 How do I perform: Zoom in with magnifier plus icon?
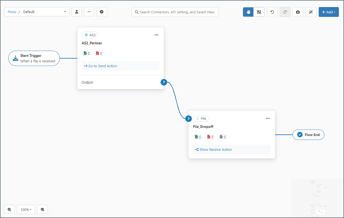(x=10, y=209)
